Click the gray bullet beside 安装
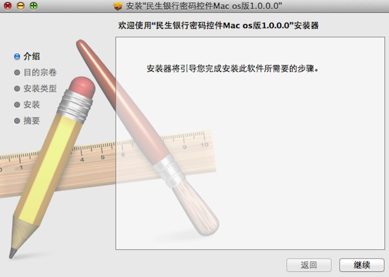The height and width of the screenshot is (277, 389). (x=17, y=105)
